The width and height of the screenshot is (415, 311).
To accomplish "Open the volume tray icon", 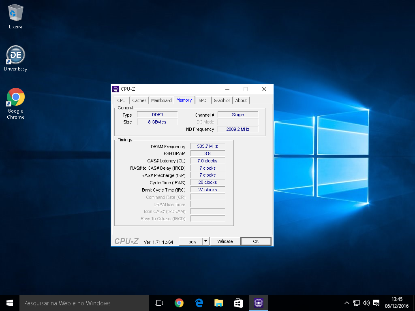I will coord(366,303).
